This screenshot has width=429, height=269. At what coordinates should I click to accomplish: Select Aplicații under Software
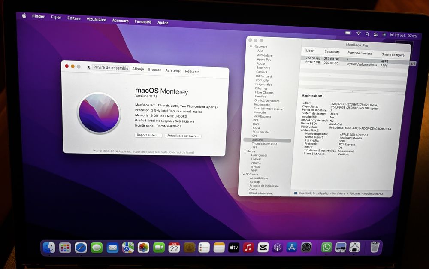point(255,182)
